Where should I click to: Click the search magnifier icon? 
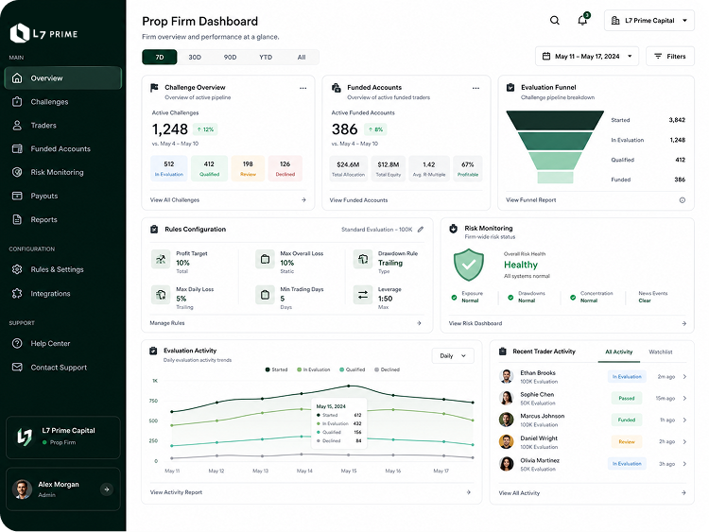point(554,21)
